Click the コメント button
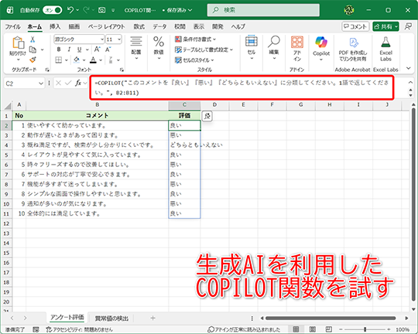 coord(355,26)
